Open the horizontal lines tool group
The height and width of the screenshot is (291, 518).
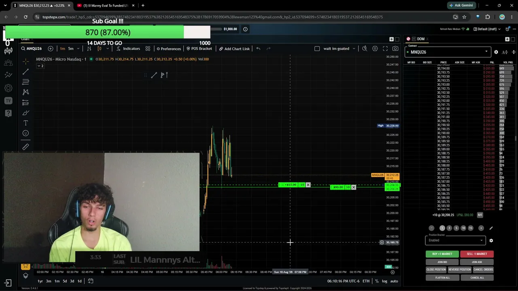pos(25,82)
